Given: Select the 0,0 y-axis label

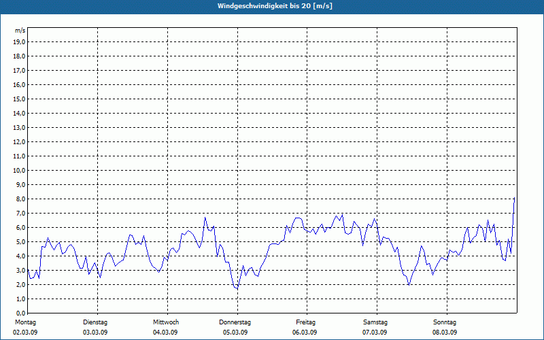Looking at the screenshot, I should pos(20,313).
